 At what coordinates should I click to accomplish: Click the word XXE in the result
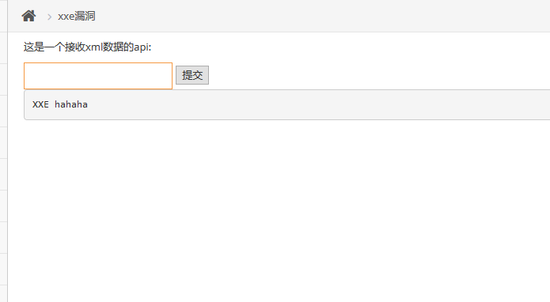coord(40,104)
